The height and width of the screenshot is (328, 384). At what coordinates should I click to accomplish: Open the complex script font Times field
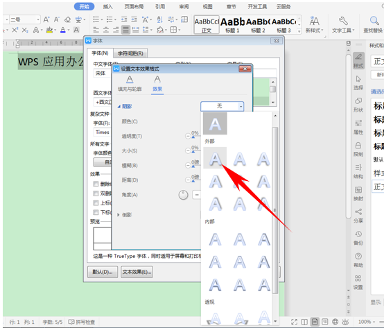103,132
